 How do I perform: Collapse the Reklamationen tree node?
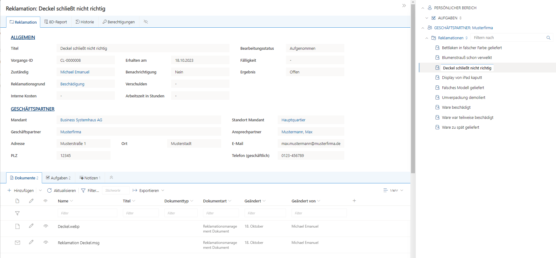click(427, 38)
